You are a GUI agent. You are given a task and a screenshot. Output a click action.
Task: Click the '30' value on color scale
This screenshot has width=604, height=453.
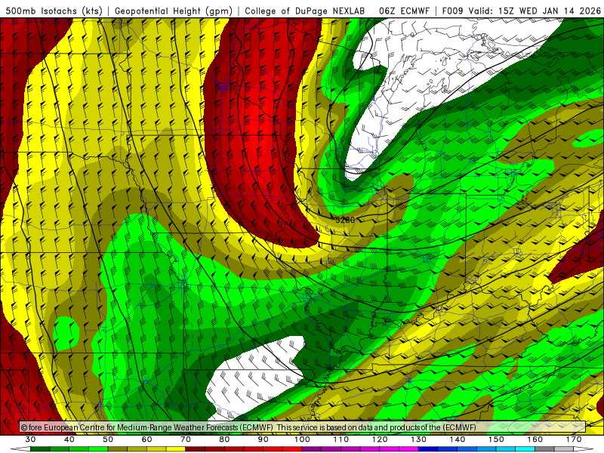tap(30, 439)
